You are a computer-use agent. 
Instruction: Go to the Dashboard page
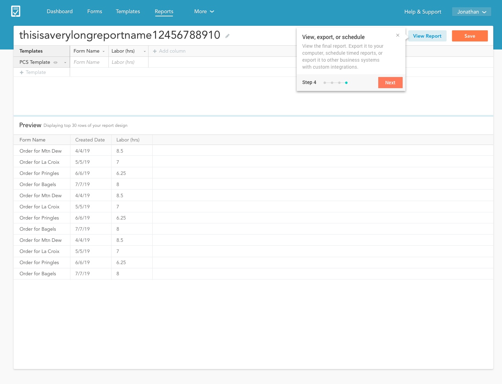[x=60, y=11]
